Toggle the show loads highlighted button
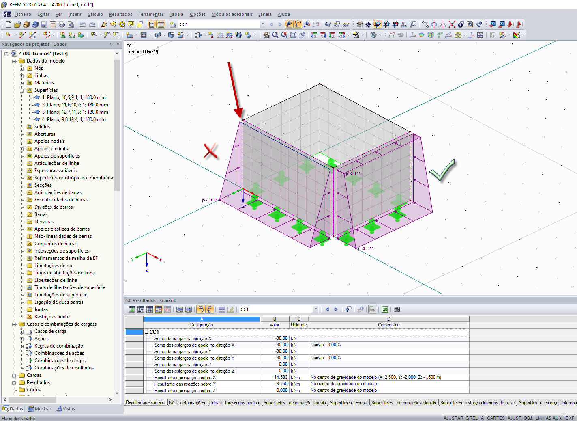 [289, 24]
